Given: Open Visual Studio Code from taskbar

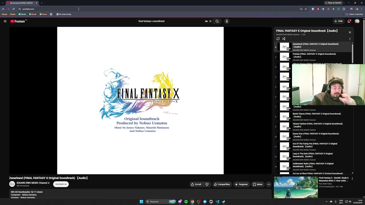Looking at the screenshot, I should pos(217,202).
